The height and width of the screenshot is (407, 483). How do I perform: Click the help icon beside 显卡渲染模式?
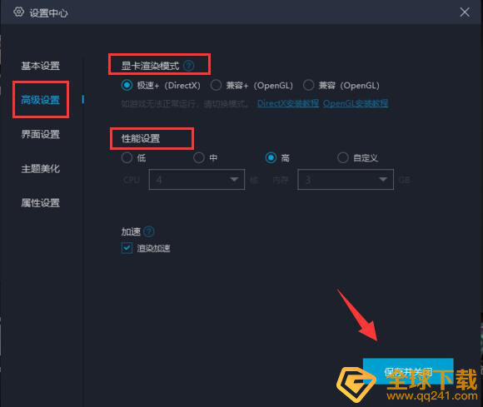coord(188,66)
